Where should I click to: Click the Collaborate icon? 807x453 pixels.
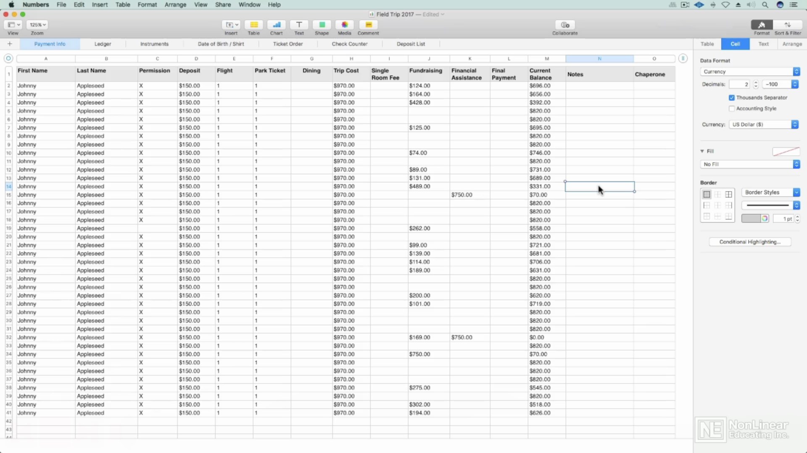tap(564, 25)
